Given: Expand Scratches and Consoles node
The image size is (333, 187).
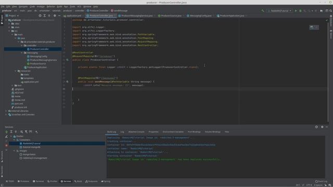Looking at the screenshot, I should coord(6,114).
